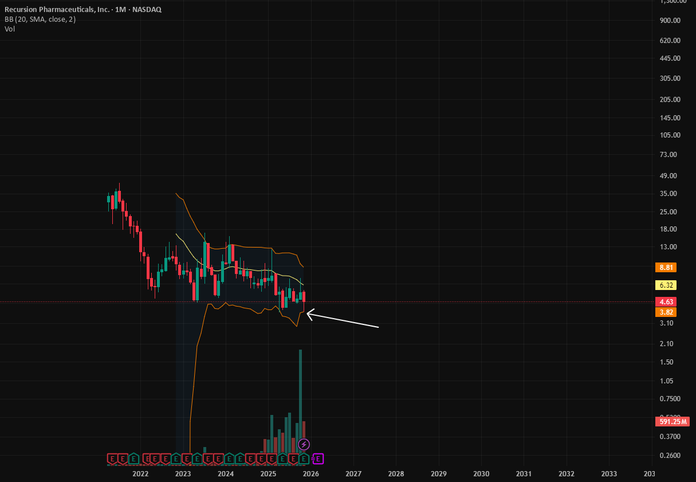Click the yellow 6.32 basis price label
This screenshot has height=482, width=696.
point(665,285)
